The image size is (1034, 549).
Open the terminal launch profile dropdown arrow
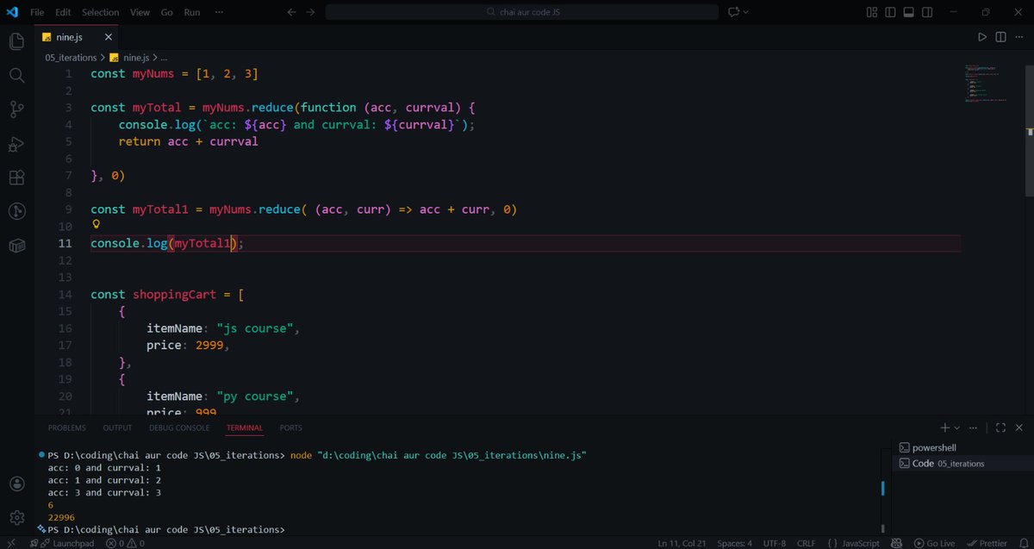958,427
